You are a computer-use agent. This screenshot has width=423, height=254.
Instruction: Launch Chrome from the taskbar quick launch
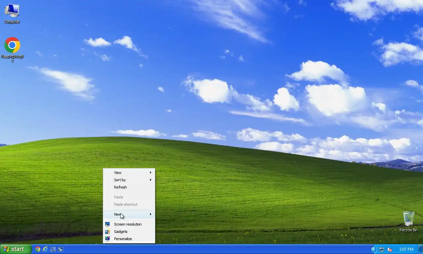38,249
